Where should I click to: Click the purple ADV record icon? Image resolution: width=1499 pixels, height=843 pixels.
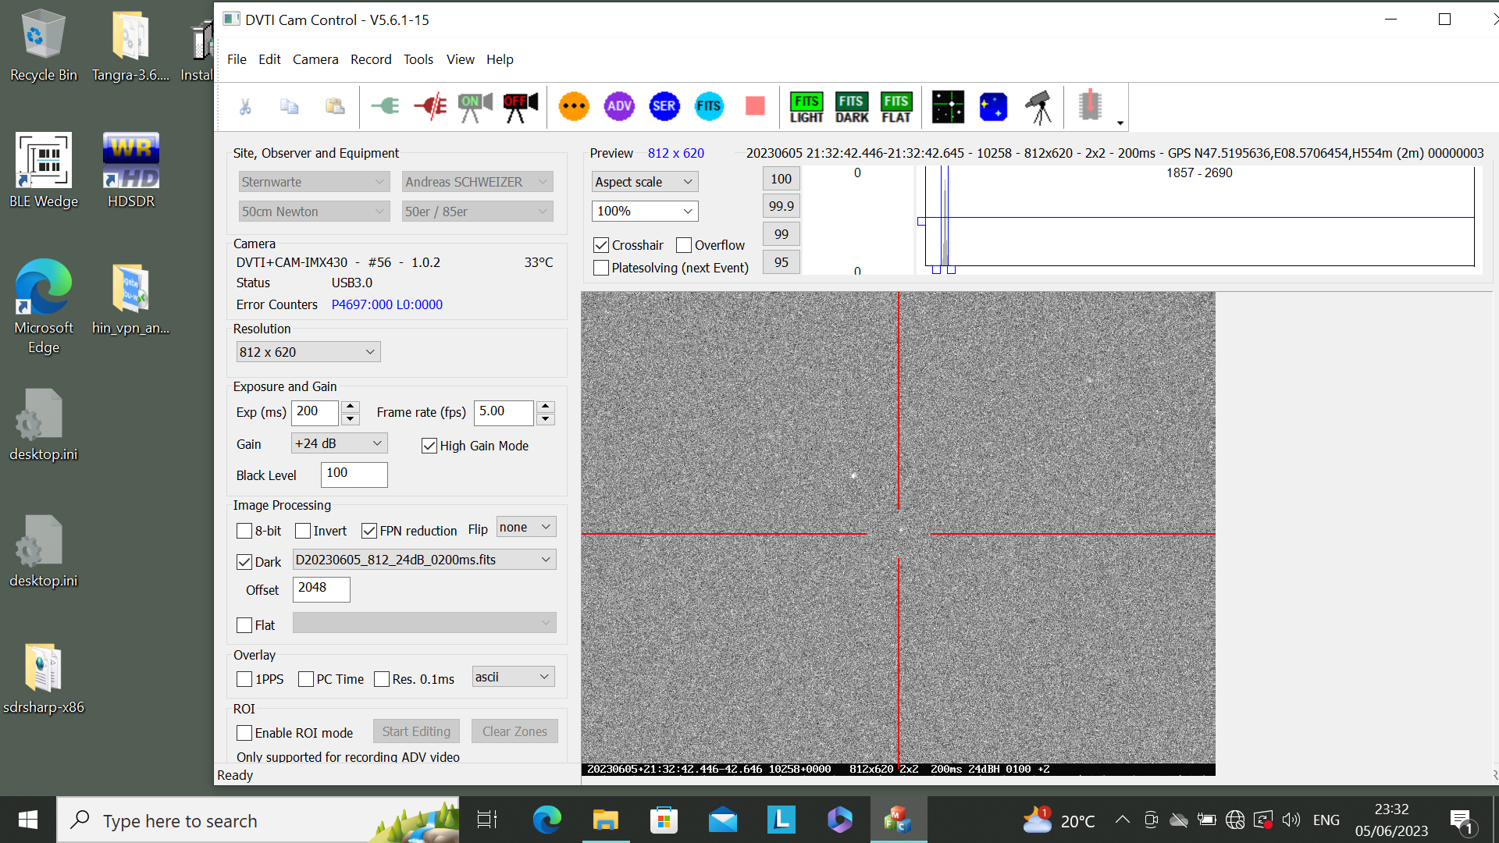[619, 106]
